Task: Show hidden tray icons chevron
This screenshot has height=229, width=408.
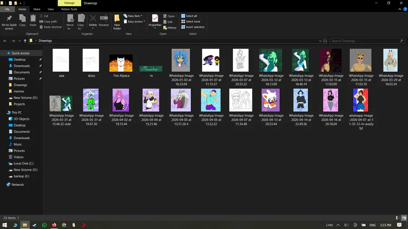Action: (338, 225)
